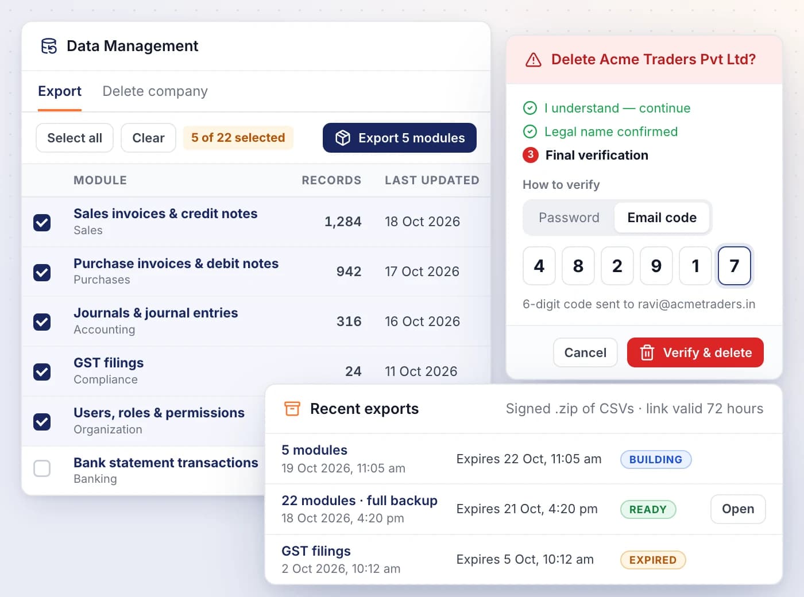Click the trash icon on Verify & delete
This screenshot has width=804, height=597.
647,352
